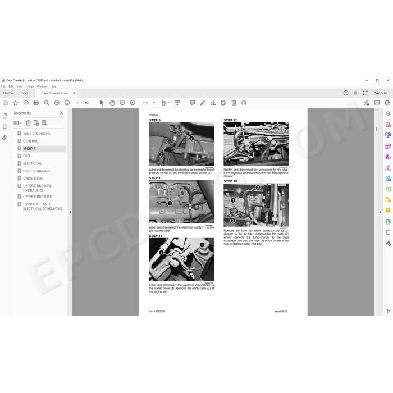393x393 pixels.
Task: Open Protect shield tool in right pane
Action: (388, 232)
